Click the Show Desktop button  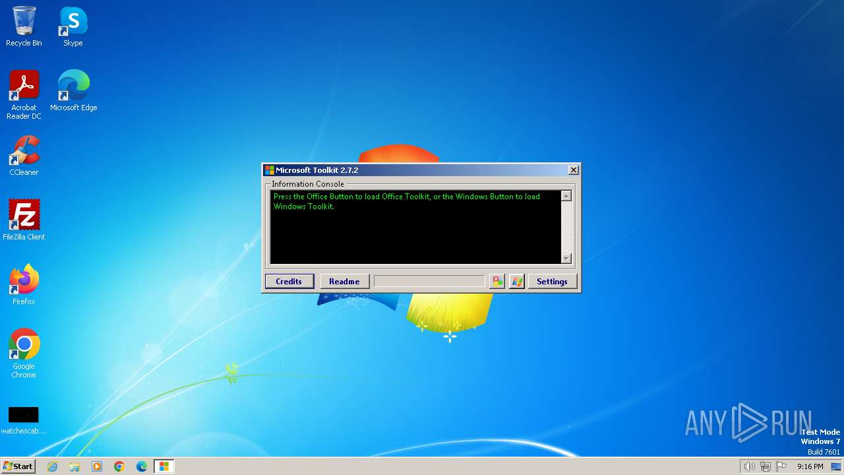[836, 466]
